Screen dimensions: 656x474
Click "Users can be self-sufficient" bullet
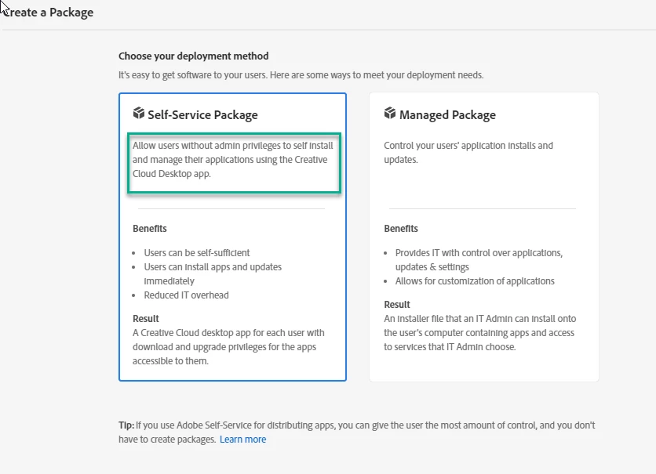(x=197, y=252)
